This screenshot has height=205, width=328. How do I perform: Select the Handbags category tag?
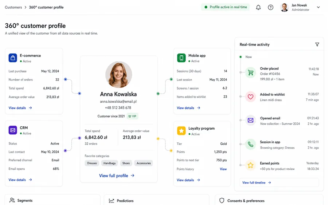[x=110, y=163]
